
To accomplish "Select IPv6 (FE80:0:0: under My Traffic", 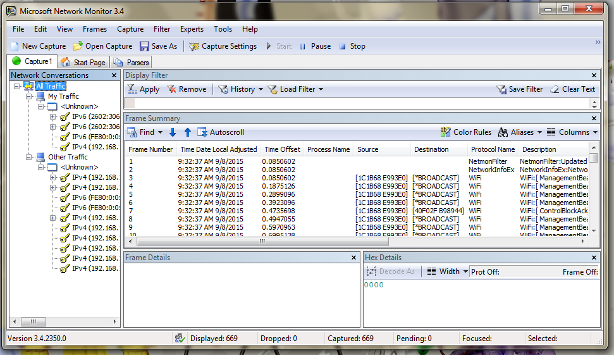I will [95, 137].
